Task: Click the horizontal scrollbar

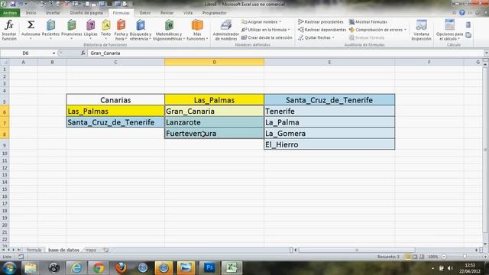Action: click(x=357, y=250)
